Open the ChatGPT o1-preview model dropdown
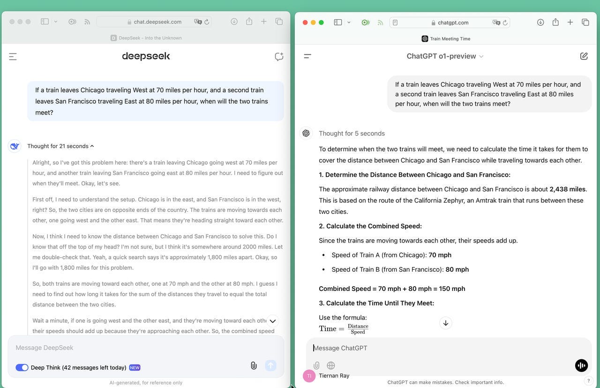 pos(445,56)
